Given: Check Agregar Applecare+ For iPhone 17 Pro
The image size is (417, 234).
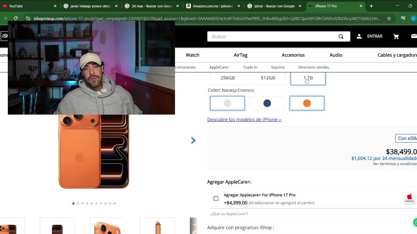Looking at the screenshot, I should click(x=216, y=199).
